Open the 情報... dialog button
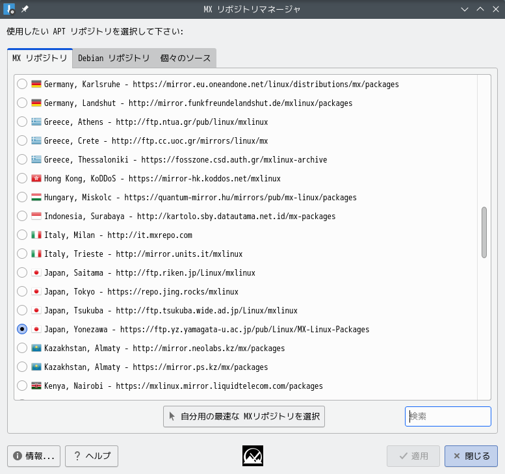The width and height of the screenshot is (505, 474). (34, 456)
